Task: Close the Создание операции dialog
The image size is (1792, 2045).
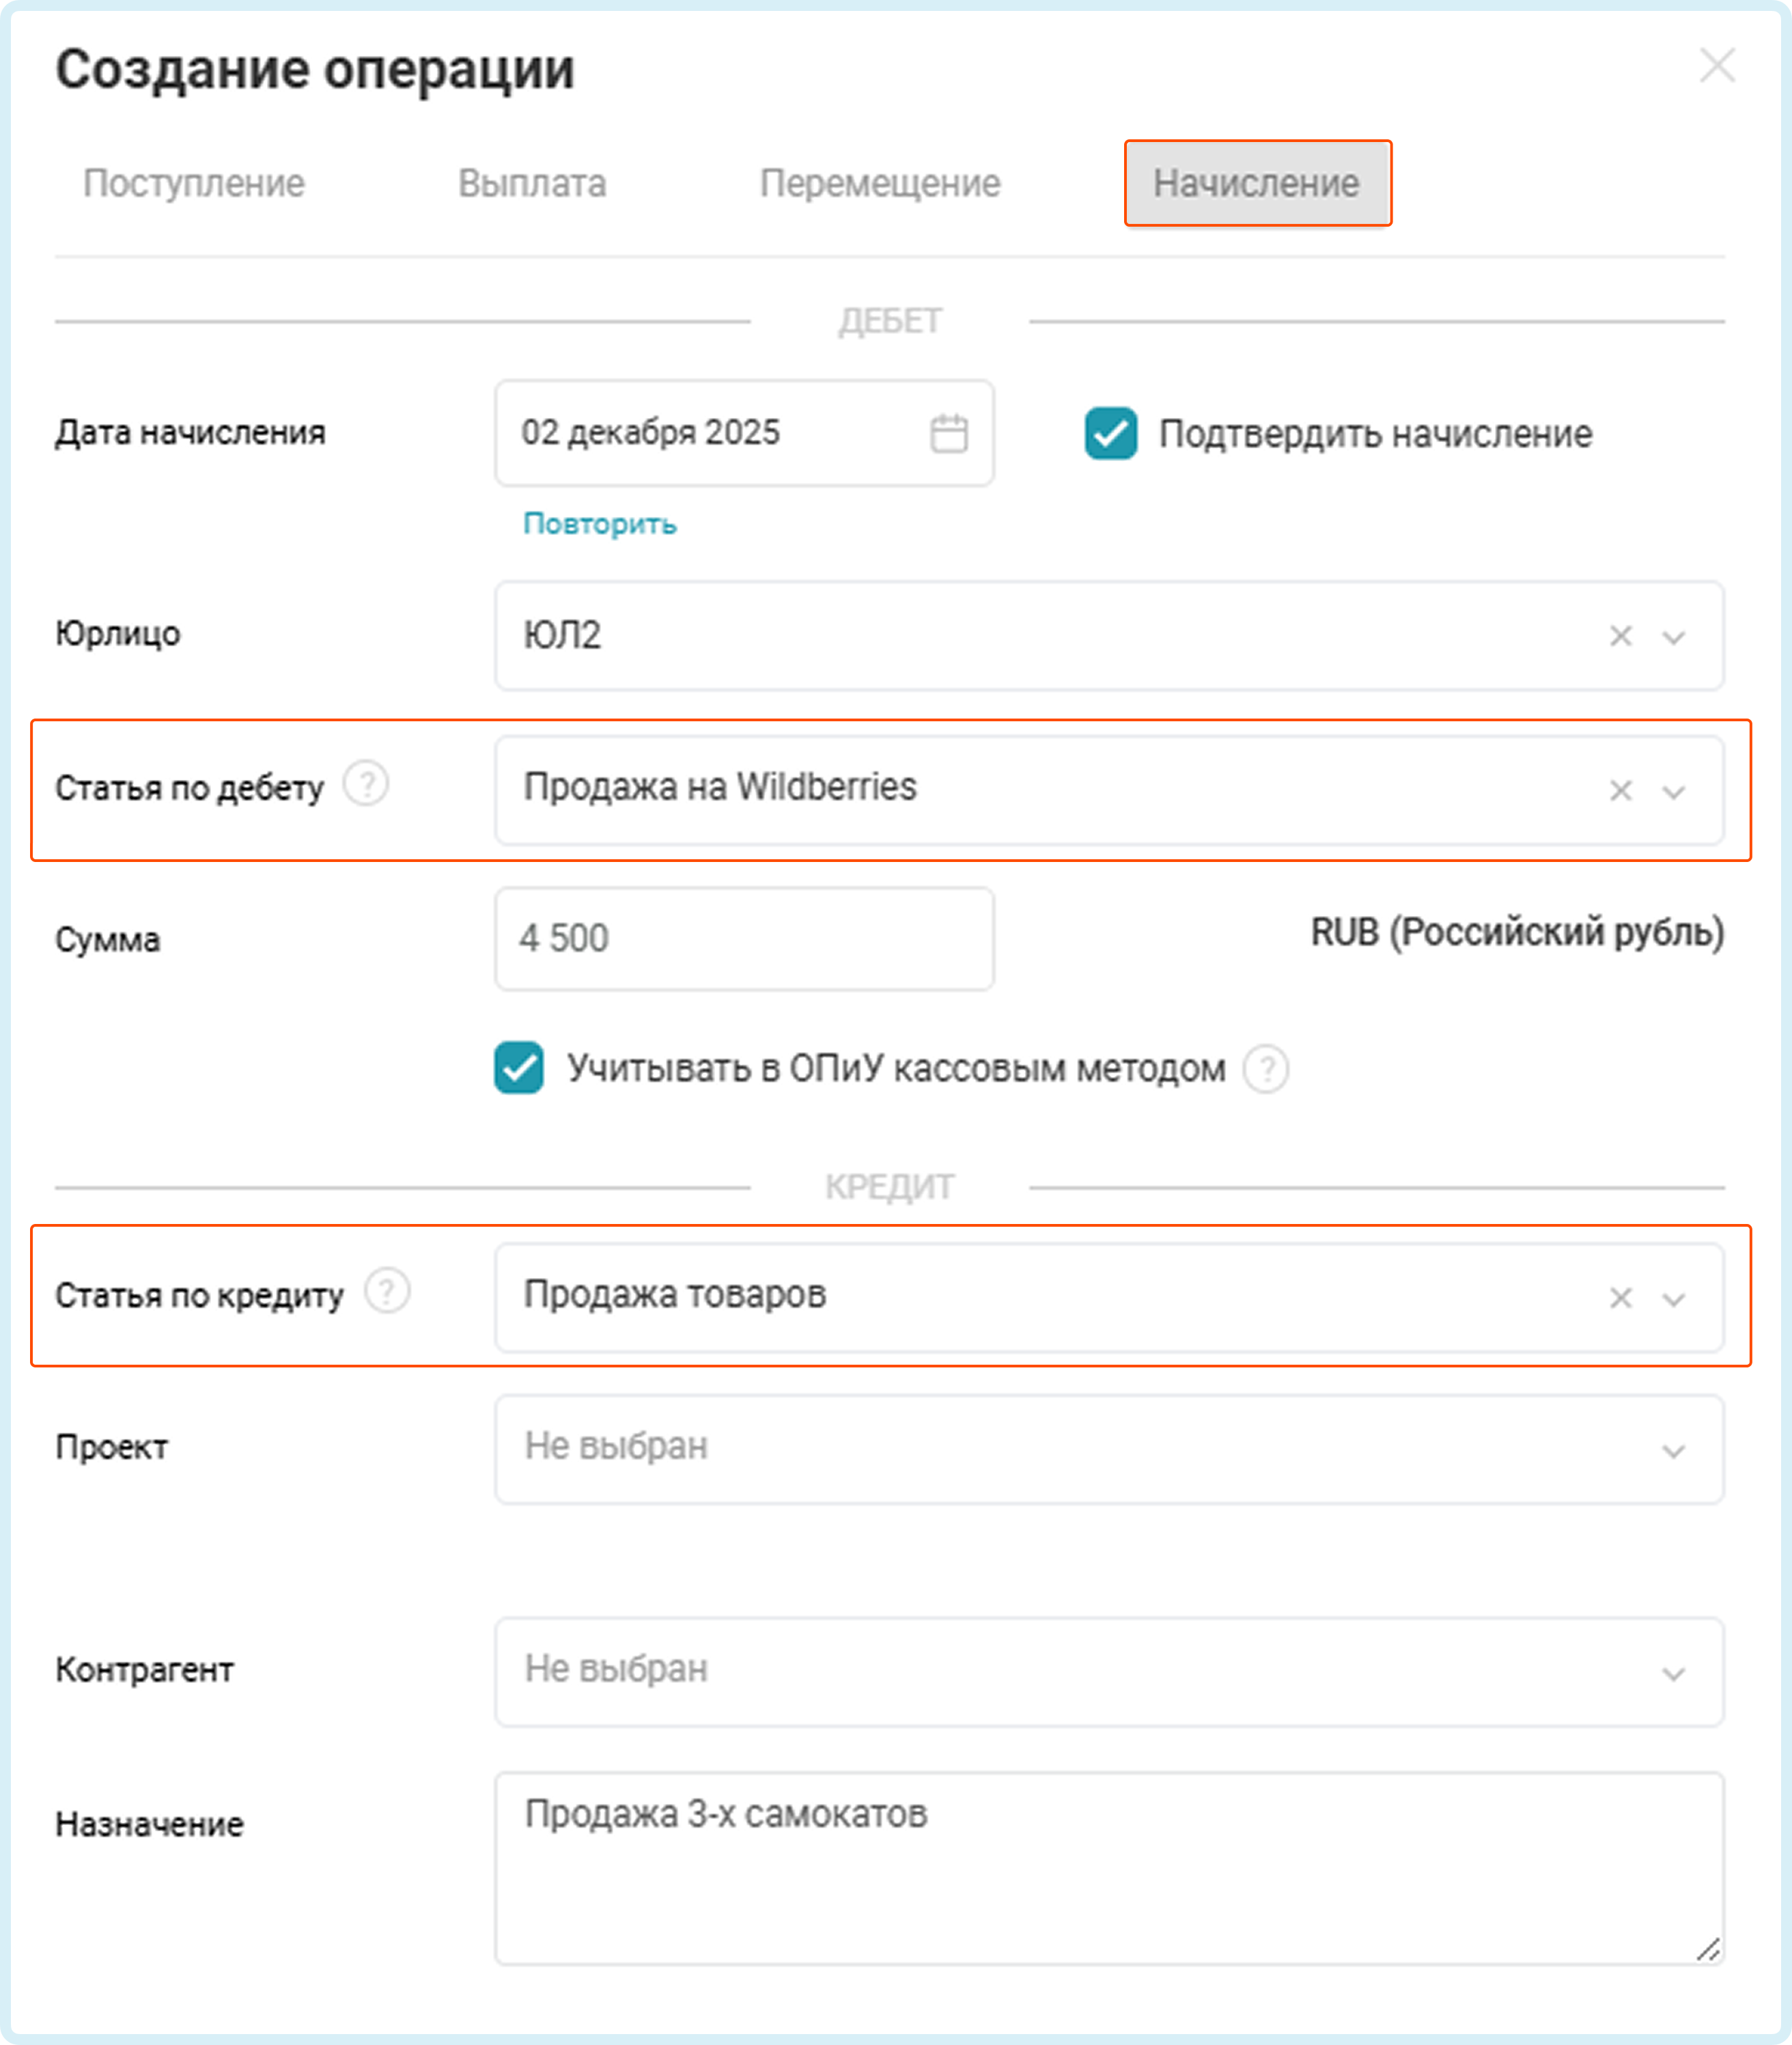Action: tap(1717, 66)
